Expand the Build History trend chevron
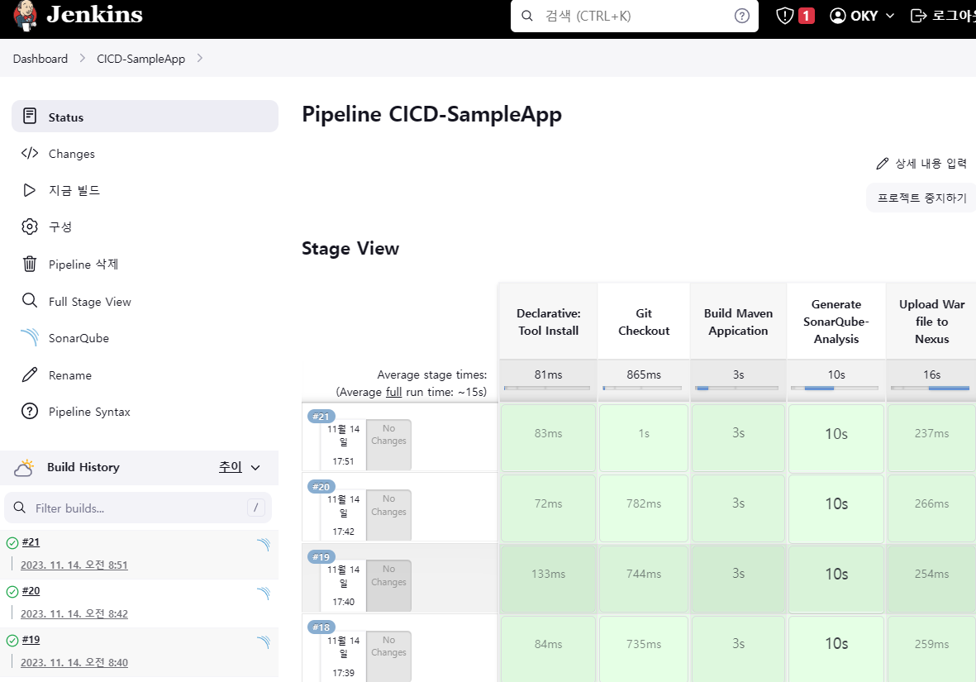The height and width of the screenshot is (682, 976). click(x=255, y=467)
